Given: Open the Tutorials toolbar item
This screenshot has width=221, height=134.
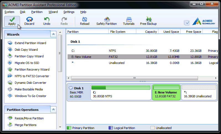Looking at the screenshot, I should [x=129, y=21].
